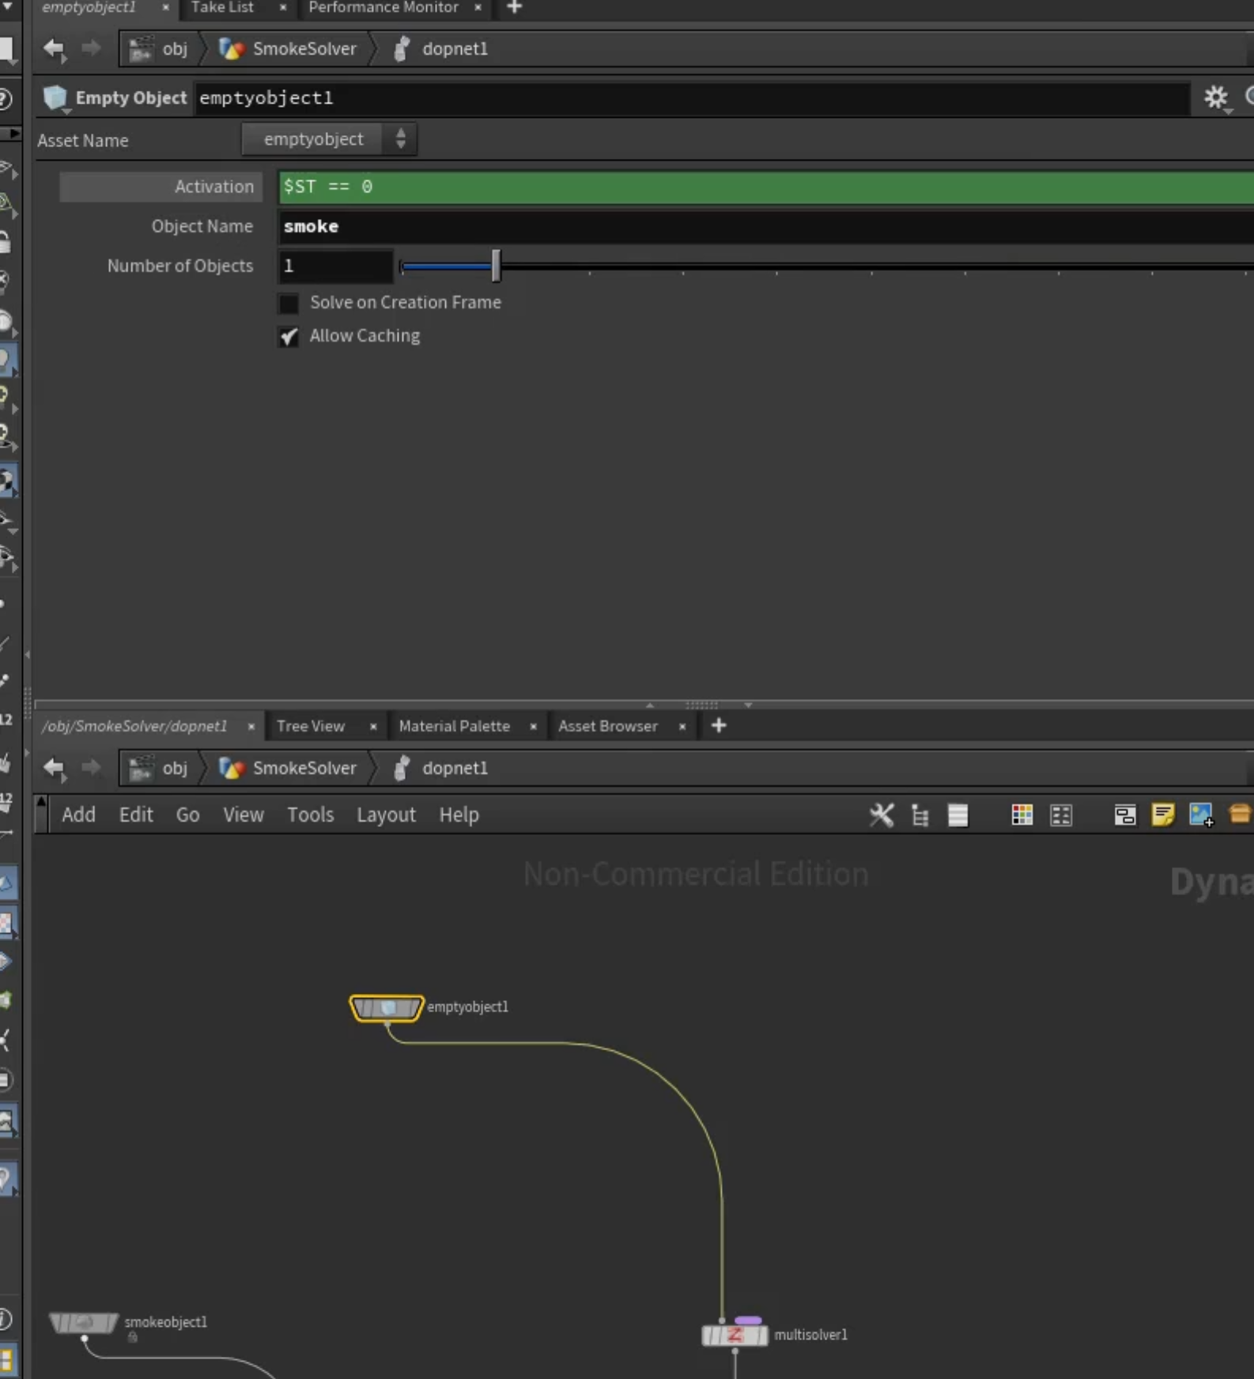Select the multisolver1 node
The image size is (1254, 1379).
[x=735, y=1336]
